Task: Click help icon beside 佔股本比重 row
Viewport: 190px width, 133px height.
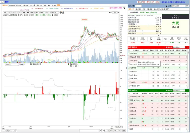Action: 142,31
